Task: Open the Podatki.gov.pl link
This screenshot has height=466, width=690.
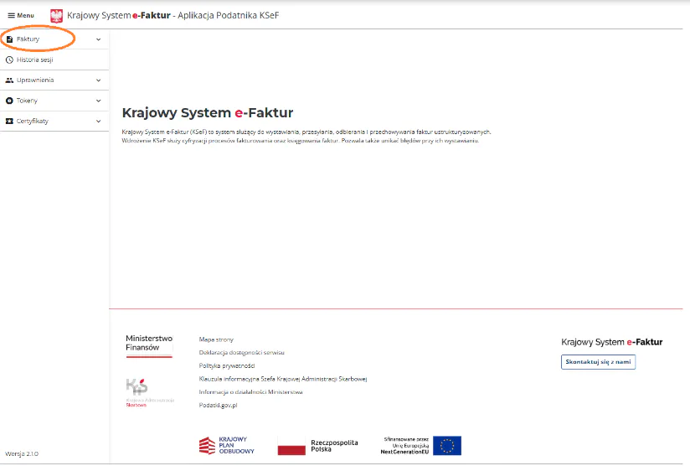Action: point(219,405)
